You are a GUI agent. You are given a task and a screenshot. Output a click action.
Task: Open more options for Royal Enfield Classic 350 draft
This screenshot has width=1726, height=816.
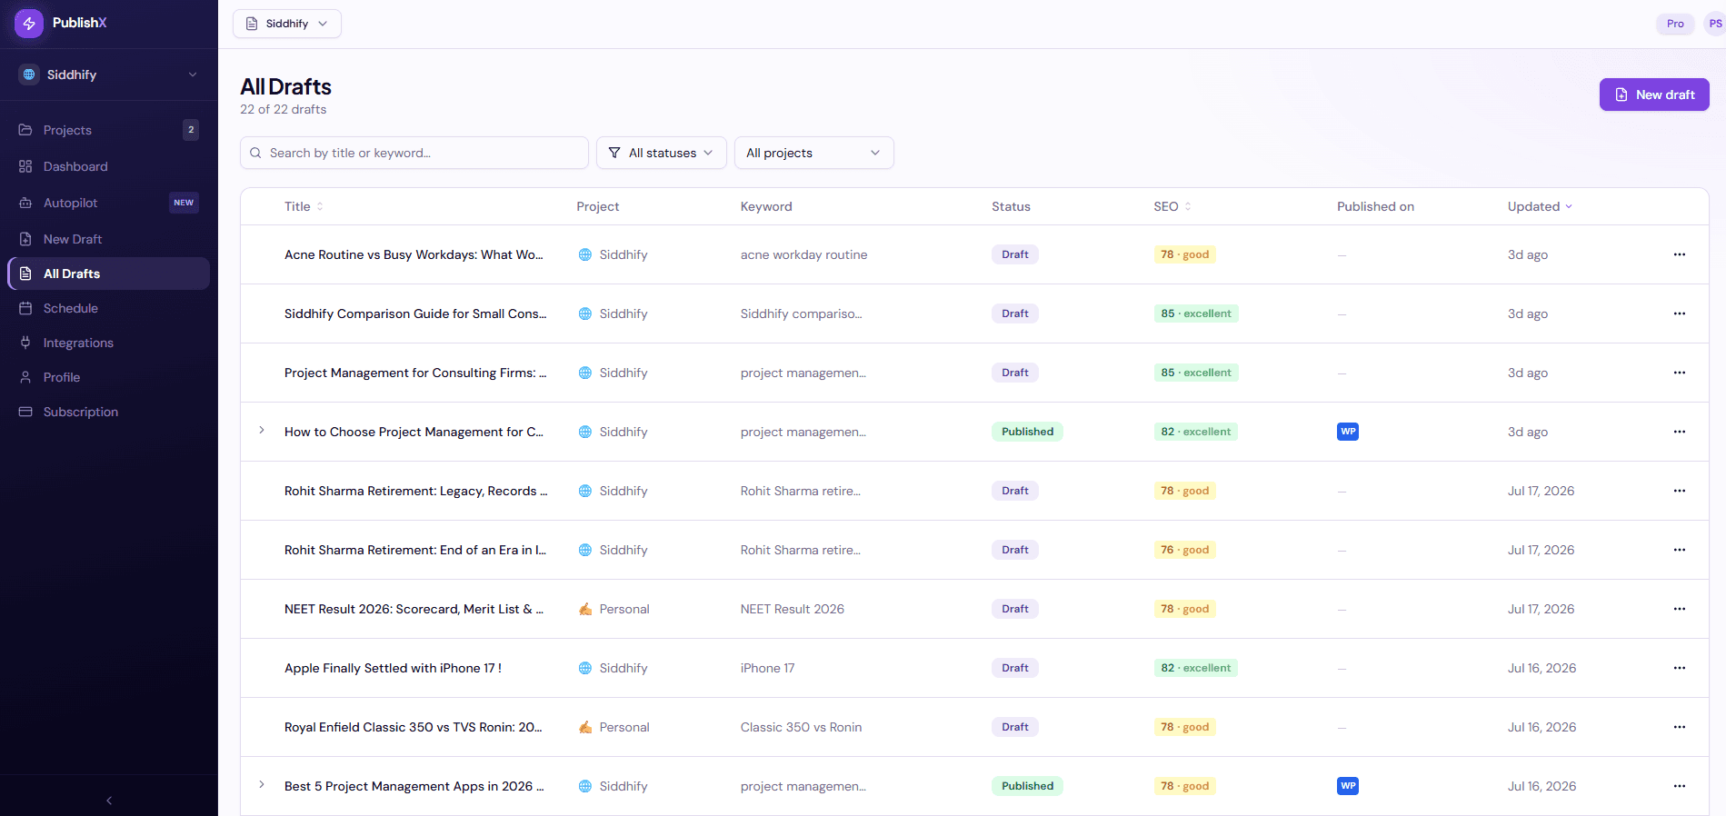1680,727
